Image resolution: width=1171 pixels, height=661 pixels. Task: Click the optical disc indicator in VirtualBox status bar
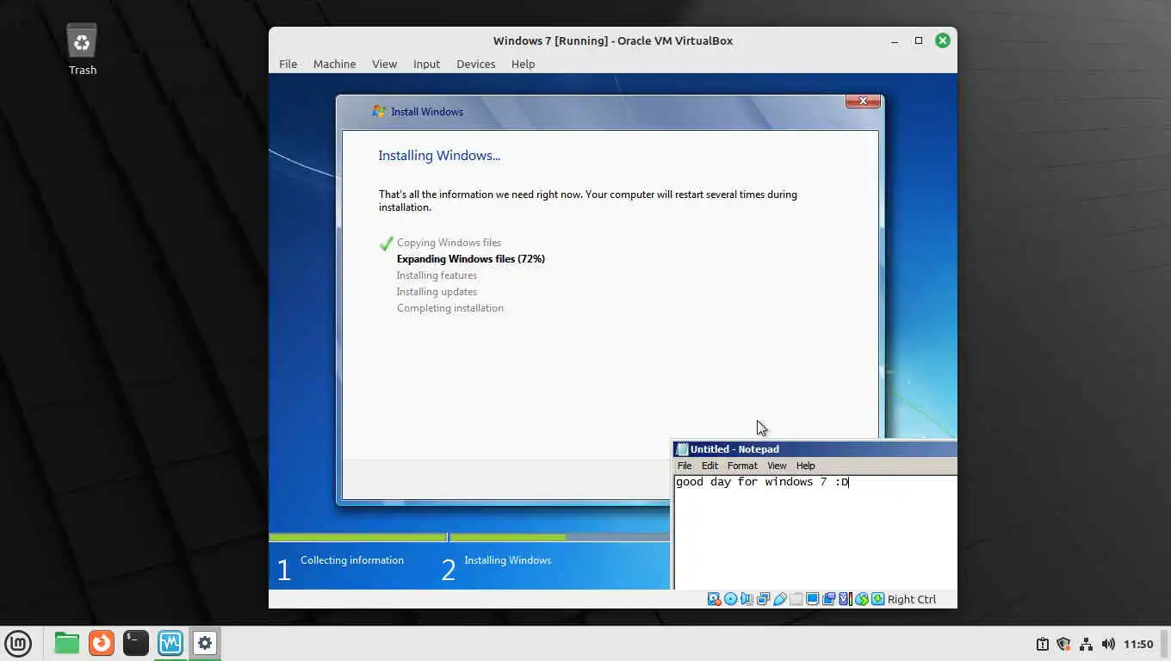coord(730,599)
